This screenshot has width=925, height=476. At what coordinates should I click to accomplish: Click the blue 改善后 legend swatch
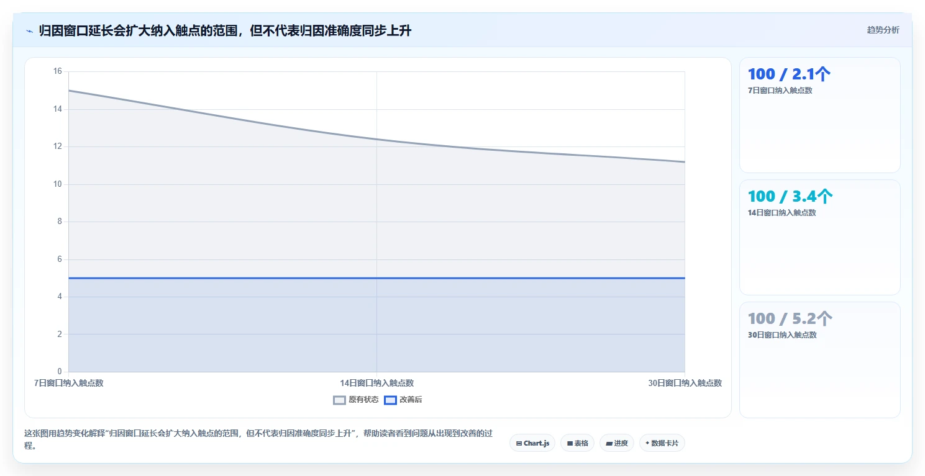[x=390, y=400]
